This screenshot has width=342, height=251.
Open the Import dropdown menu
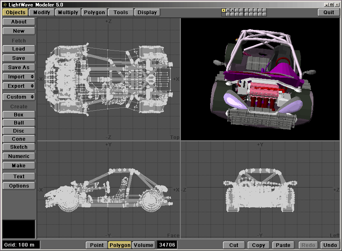point(19,77)
